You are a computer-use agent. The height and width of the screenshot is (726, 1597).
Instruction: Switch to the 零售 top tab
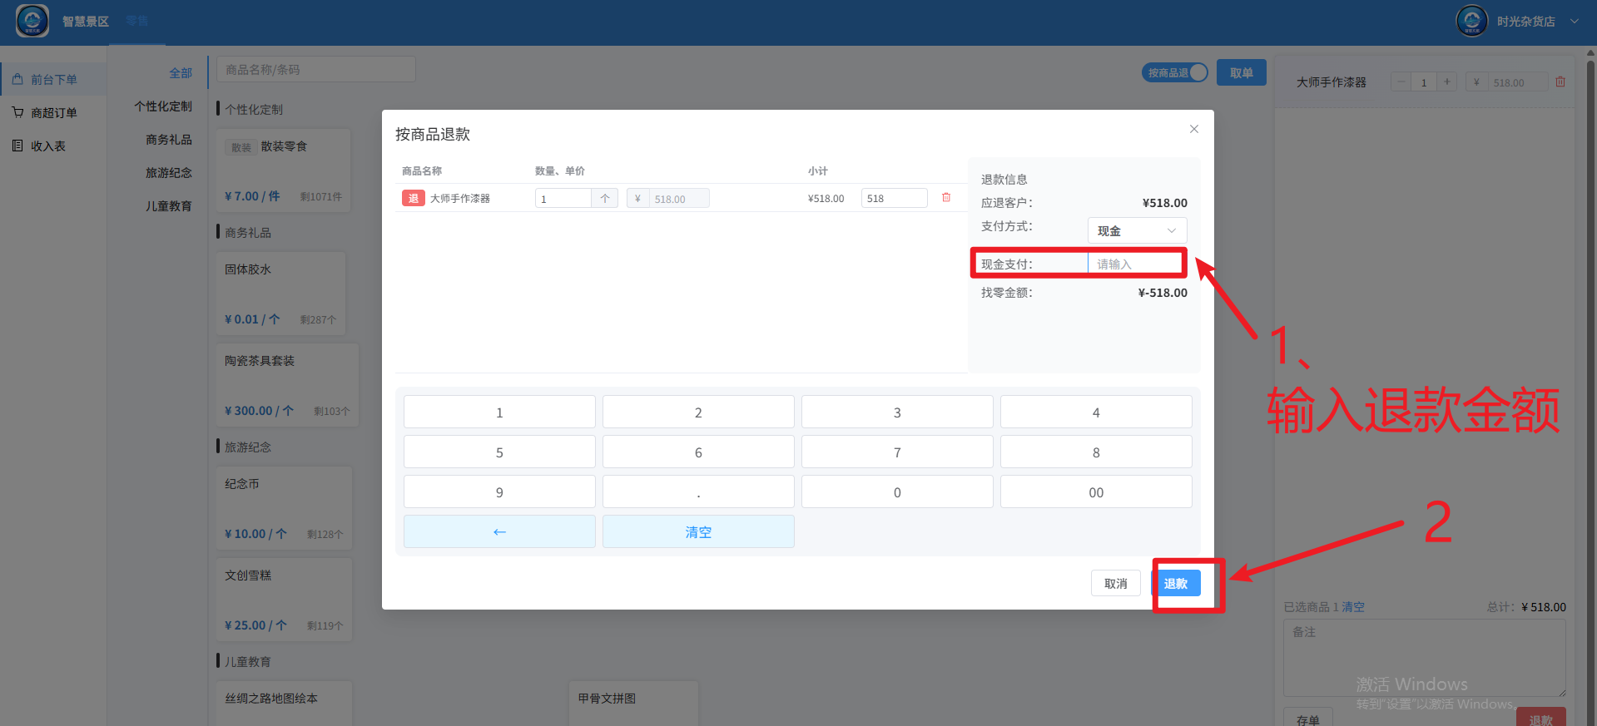[137, 21]
